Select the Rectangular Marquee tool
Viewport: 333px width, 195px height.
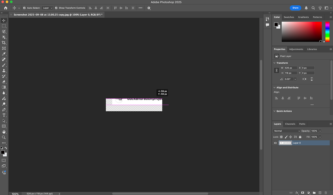pyautogui.click(x=4, y=26)
